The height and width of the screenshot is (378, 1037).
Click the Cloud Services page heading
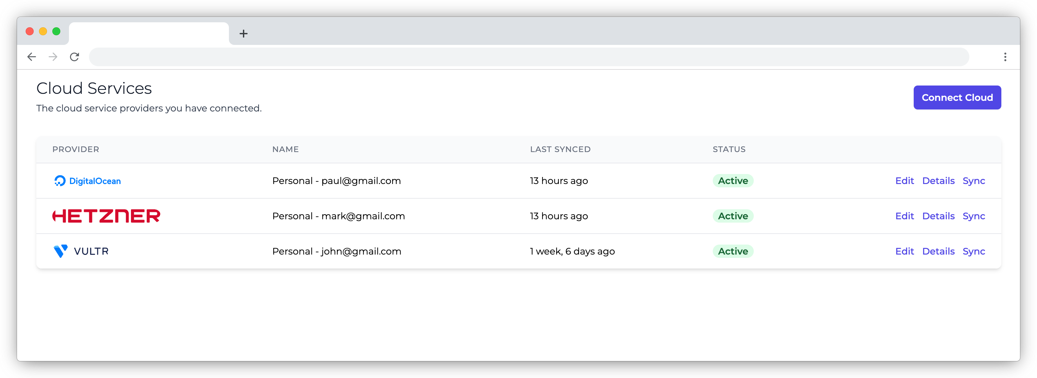(x=94, y=88)
